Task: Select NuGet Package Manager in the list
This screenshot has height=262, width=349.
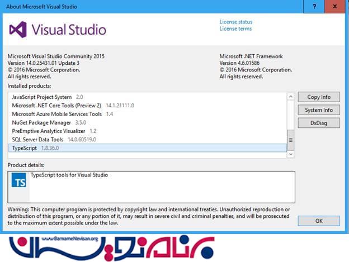Action: (x=148, y=122)
